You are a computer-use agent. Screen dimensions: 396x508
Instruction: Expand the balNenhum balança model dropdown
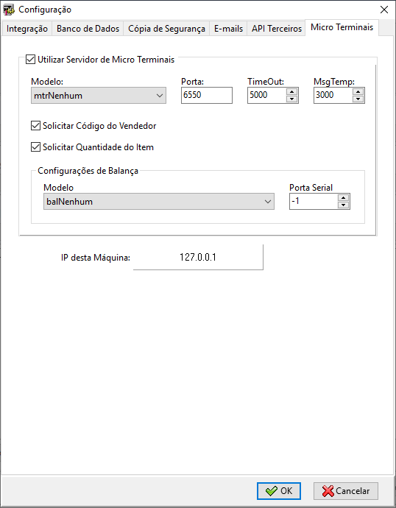pyautogui.click(x=159, y=202)
